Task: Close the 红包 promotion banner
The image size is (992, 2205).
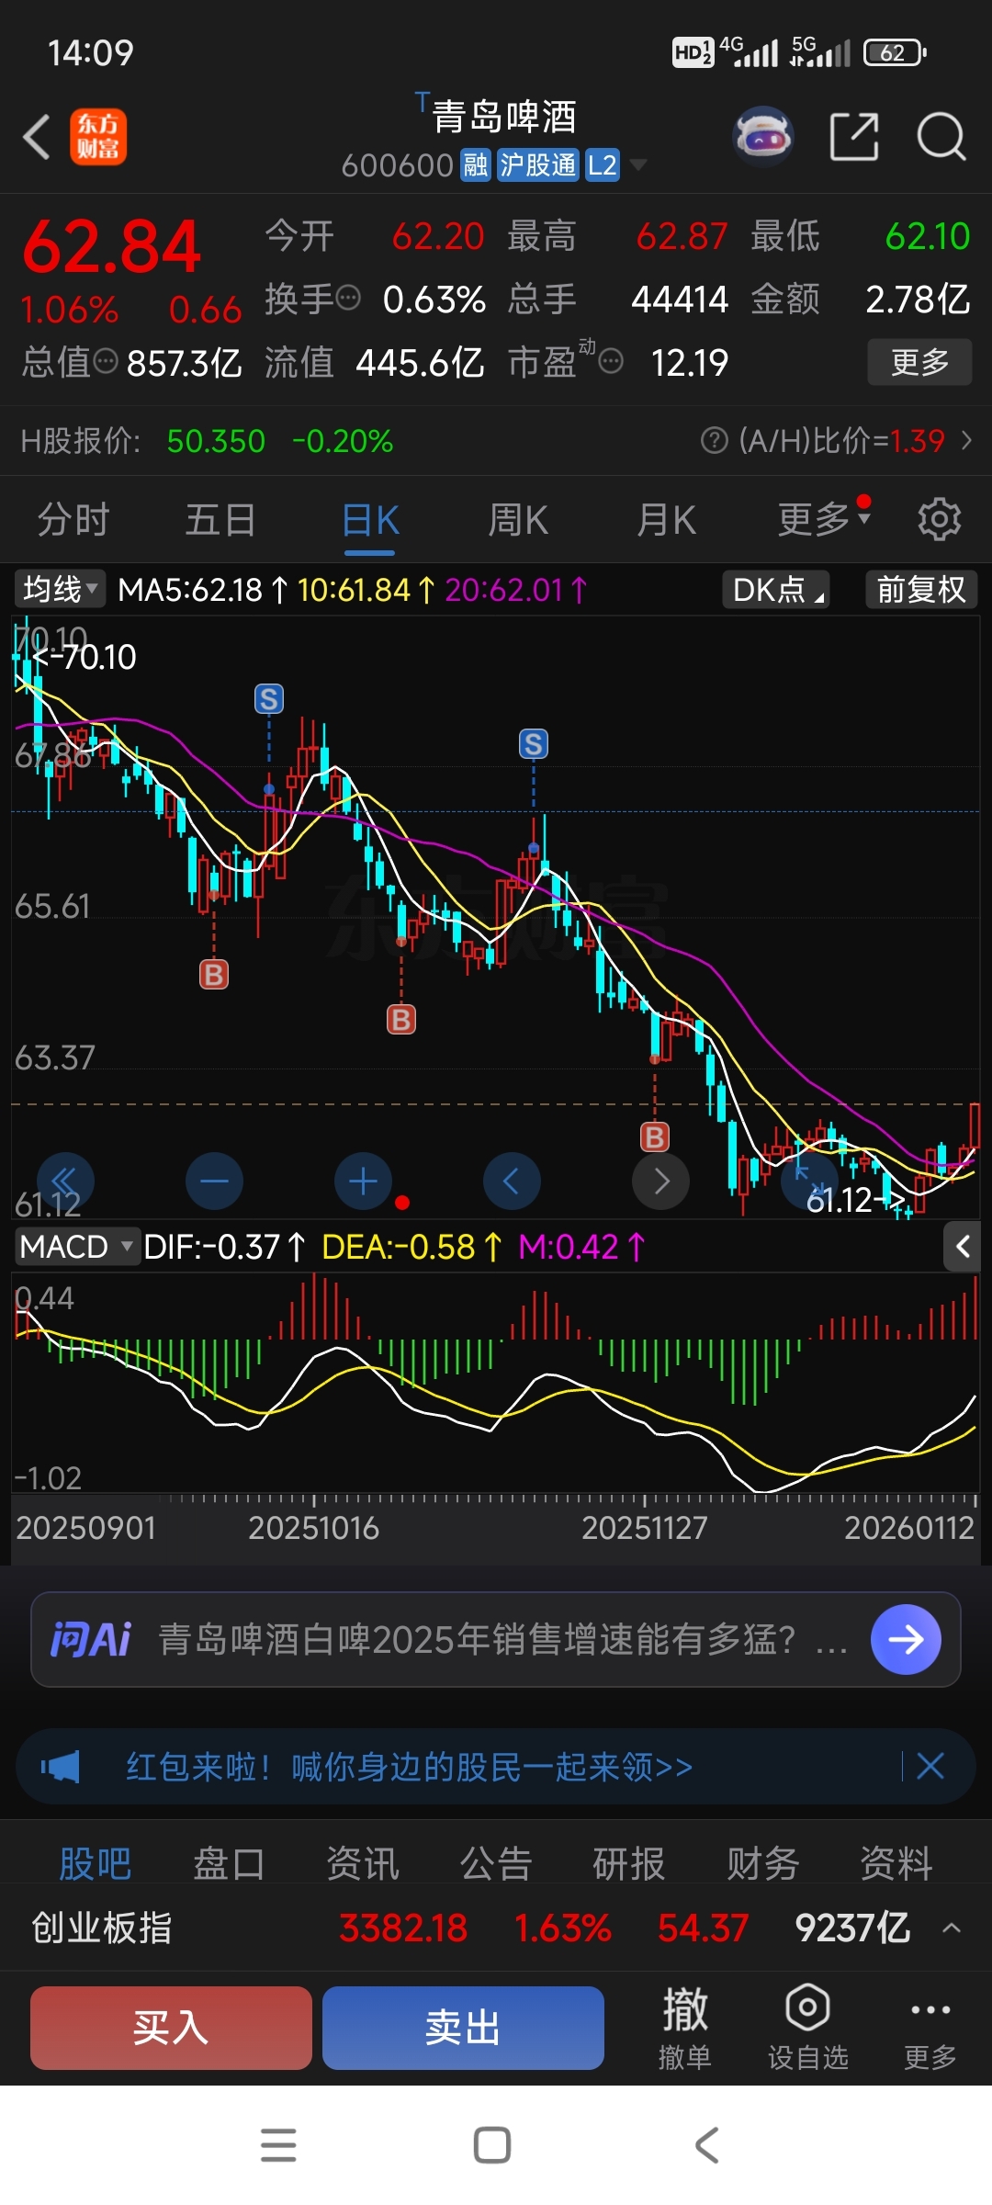Action: [930, 1766]
